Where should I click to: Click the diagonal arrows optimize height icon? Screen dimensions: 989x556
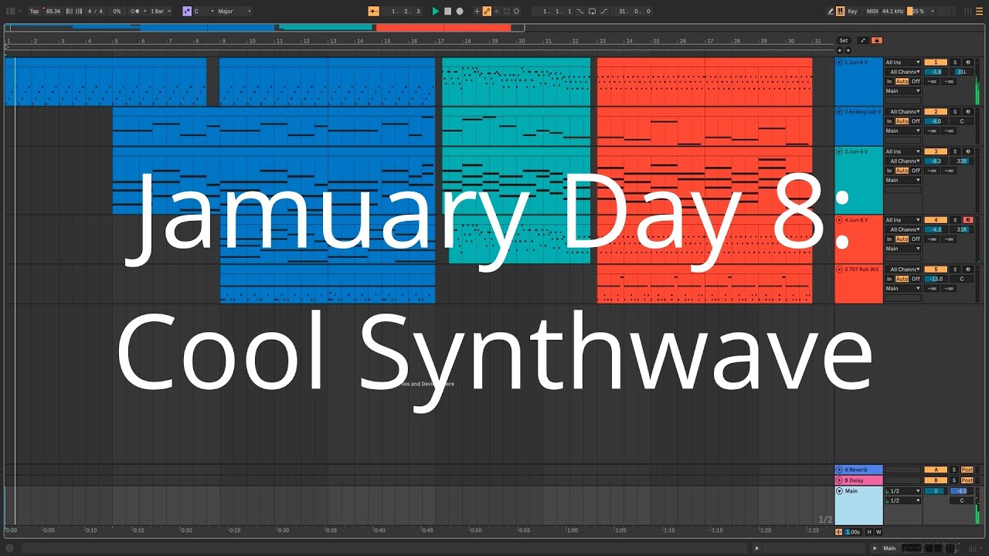tap(863, 40)
